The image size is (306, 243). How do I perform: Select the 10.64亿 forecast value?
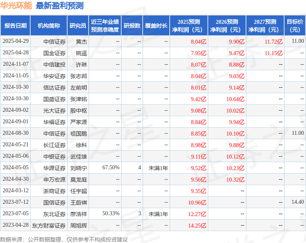click(x=235, y=99)
